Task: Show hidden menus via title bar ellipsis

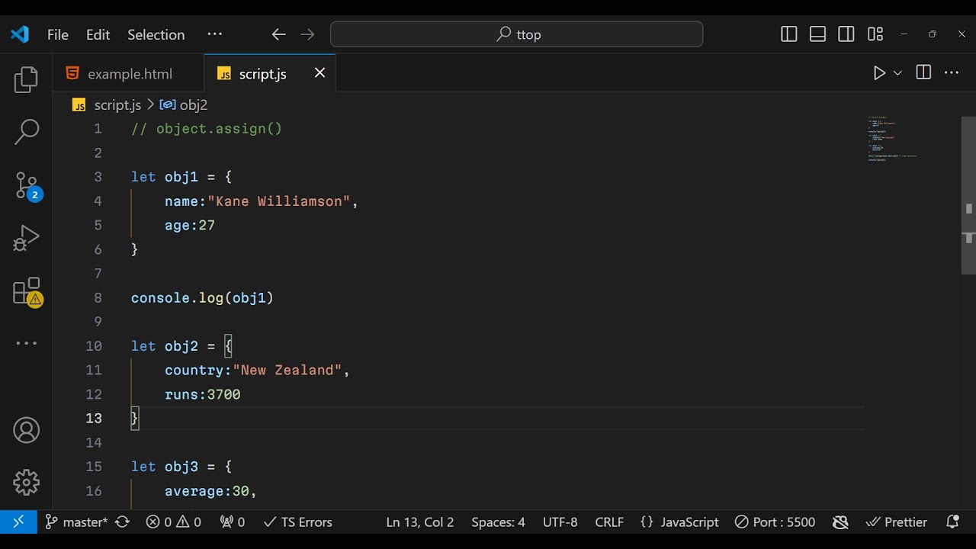Action: tap(215, 34)
